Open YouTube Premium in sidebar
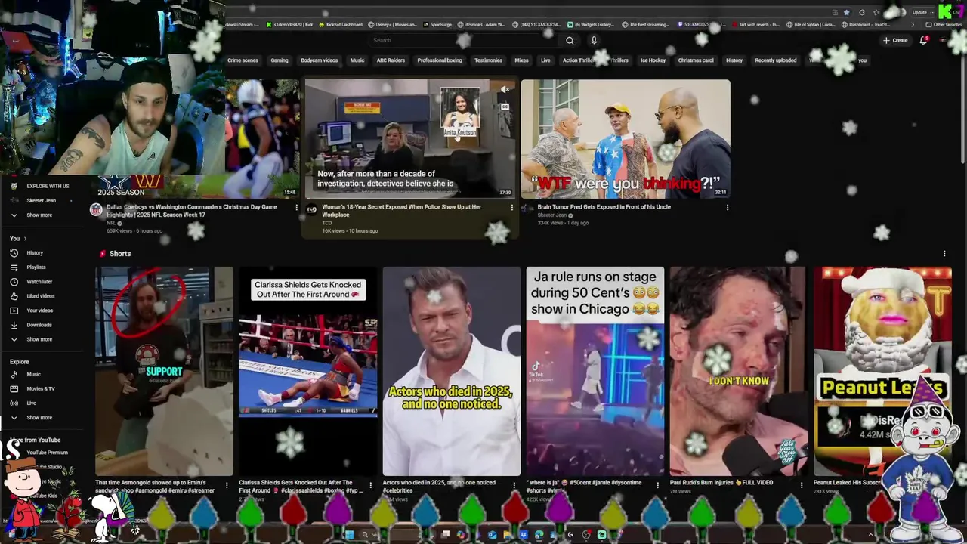Viewport: 967px width, 544px height. coord(47,453)
